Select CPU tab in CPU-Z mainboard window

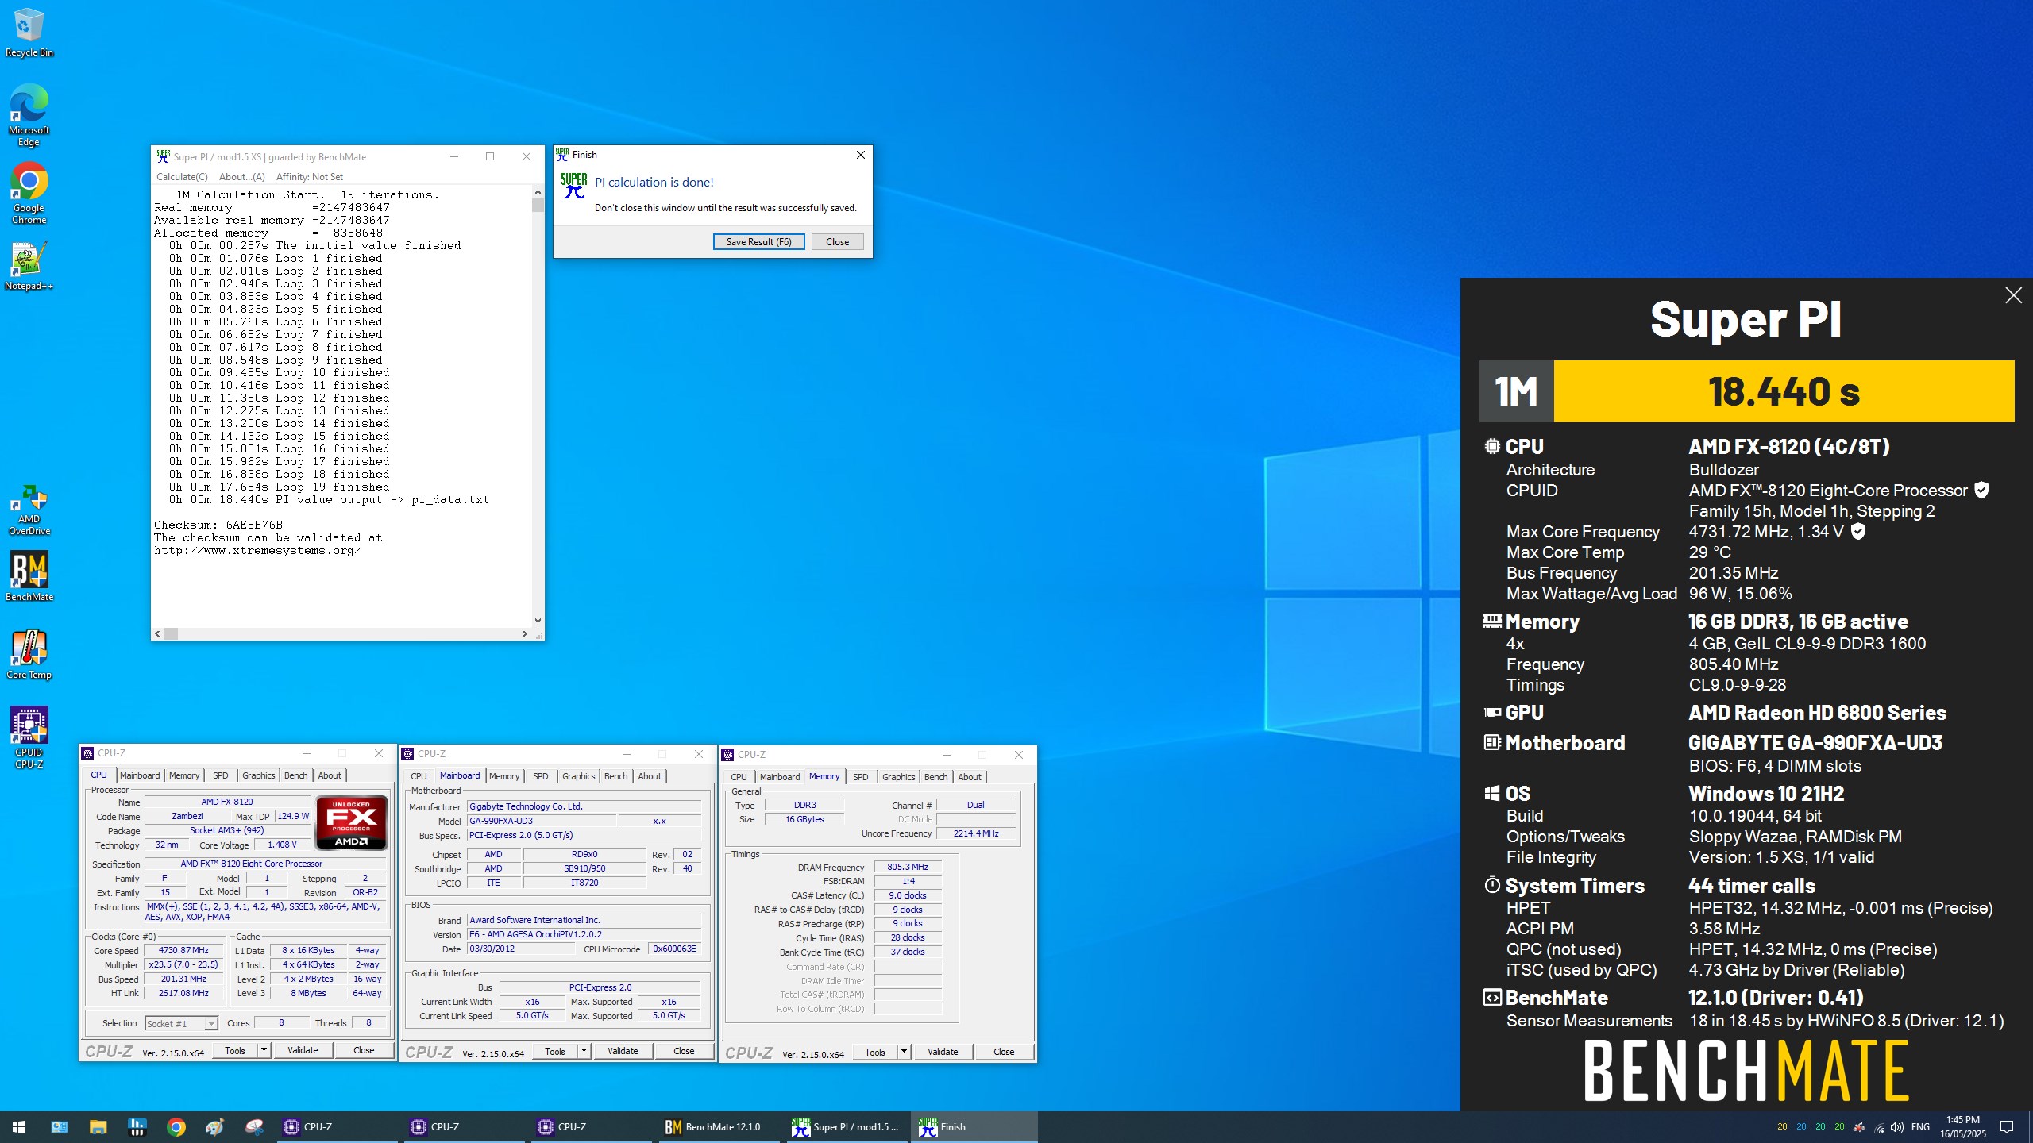pyautogui.click(x=419, y=776)
